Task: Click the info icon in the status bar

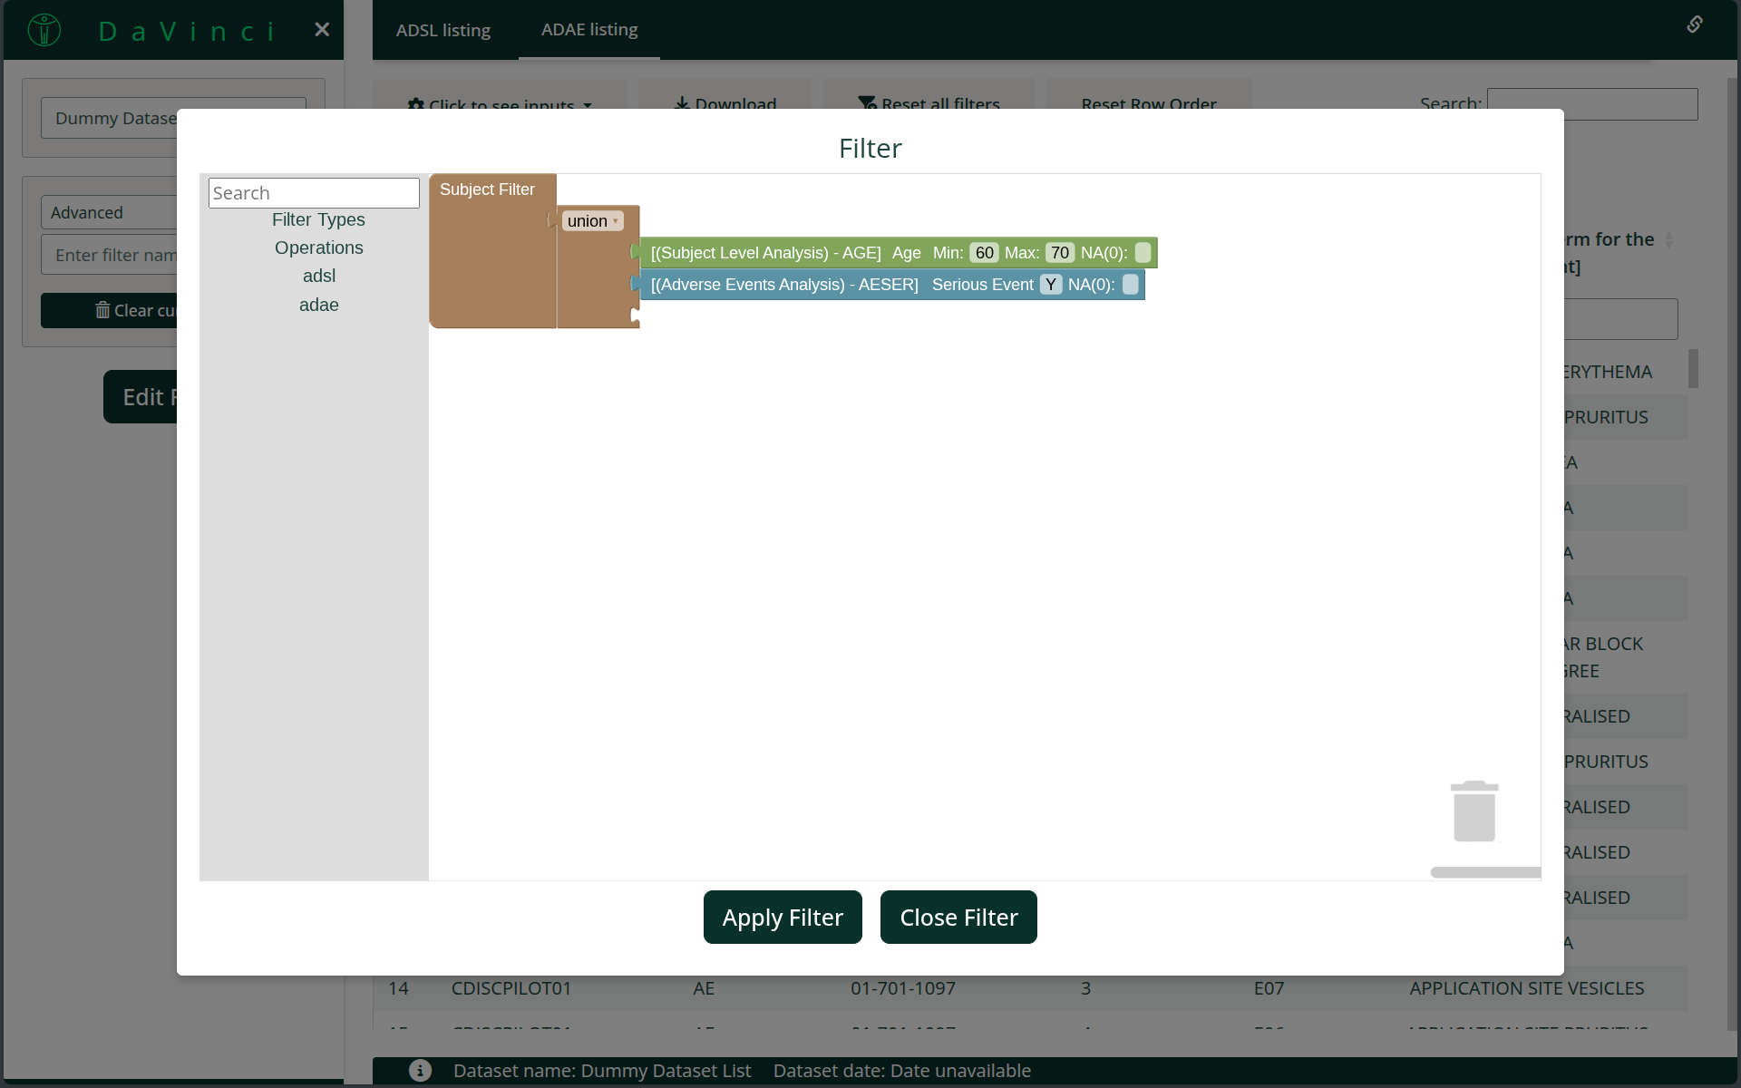Action: [x=420, y=1070]
